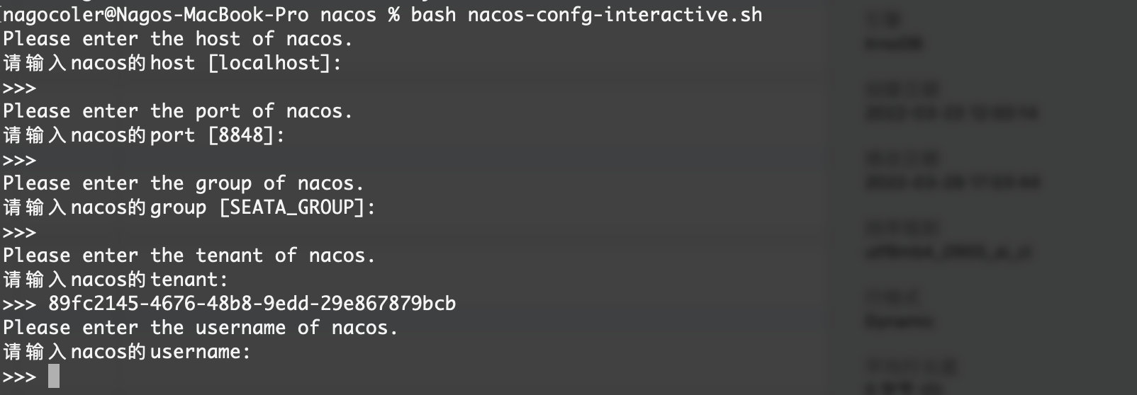
Task: Click the [SEATA_GROUP] default group value
Action: click(x=297, y=207)
